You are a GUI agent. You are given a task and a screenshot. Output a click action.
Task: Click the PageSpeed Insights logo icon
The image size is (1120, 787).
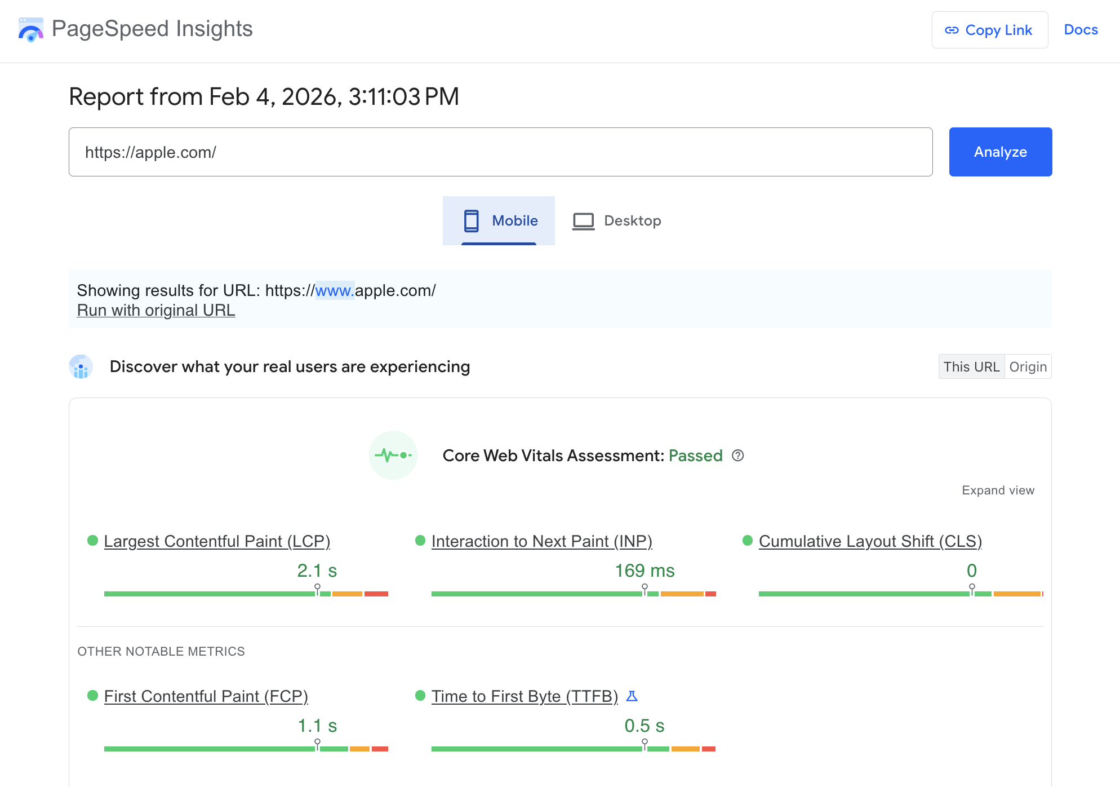pyautogui.click(x=30, y=30)
